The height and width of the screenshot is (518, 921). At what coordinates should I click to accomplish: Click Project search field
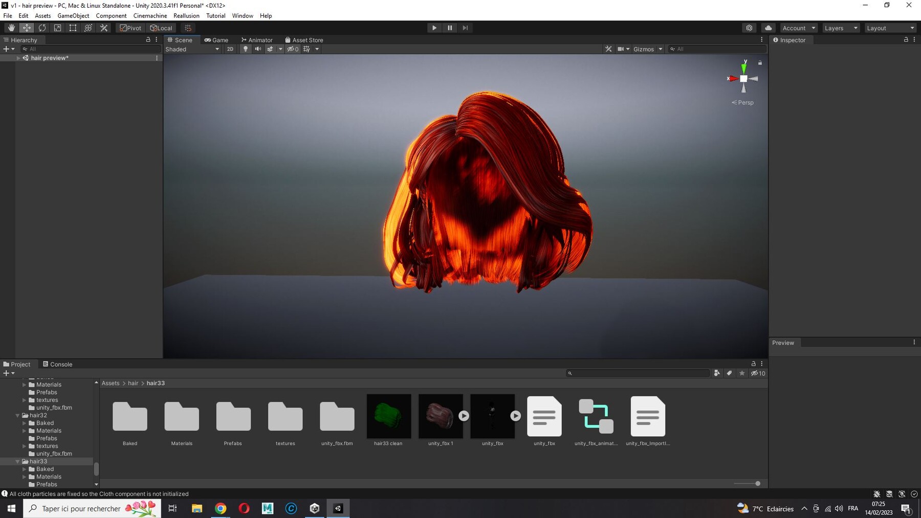pyautogui.click(x=638, y=373)
